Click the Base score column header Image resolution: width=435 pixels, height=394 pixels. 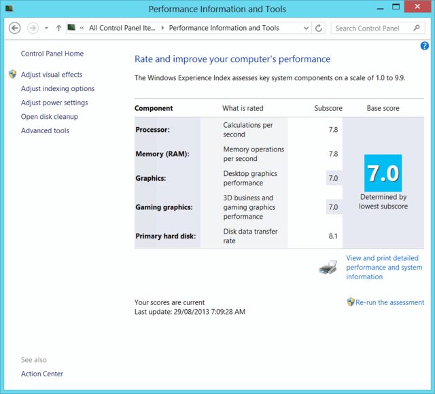(383, 108)
